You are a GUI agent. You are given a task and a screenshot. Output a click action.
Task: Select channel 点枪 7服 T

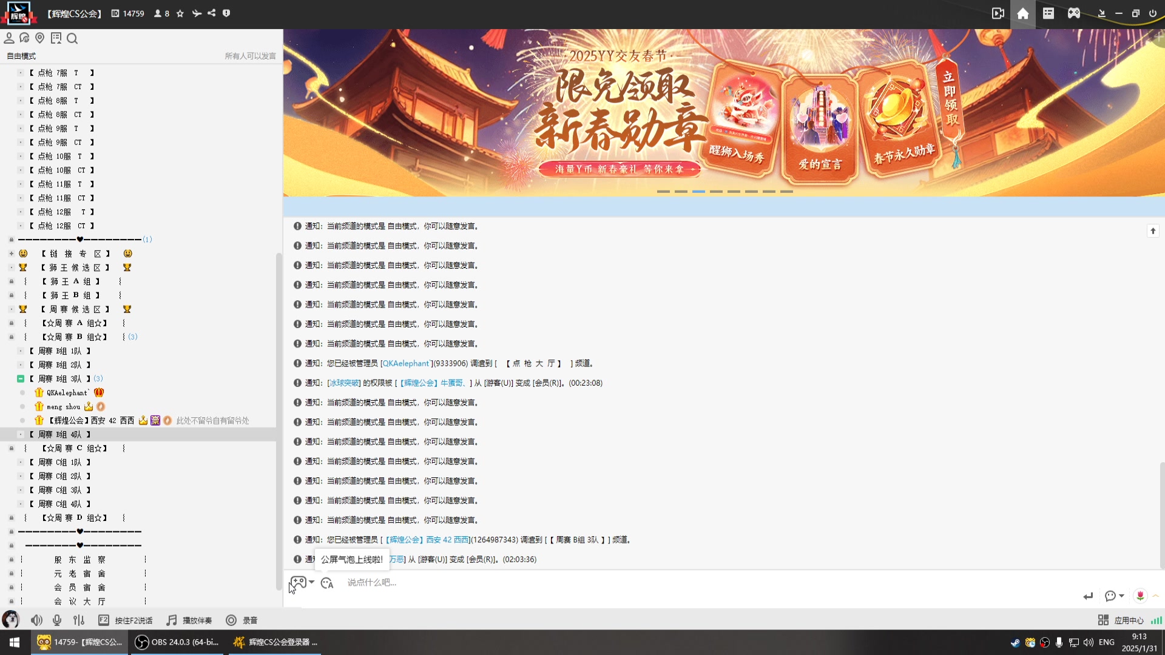point(61,73)
